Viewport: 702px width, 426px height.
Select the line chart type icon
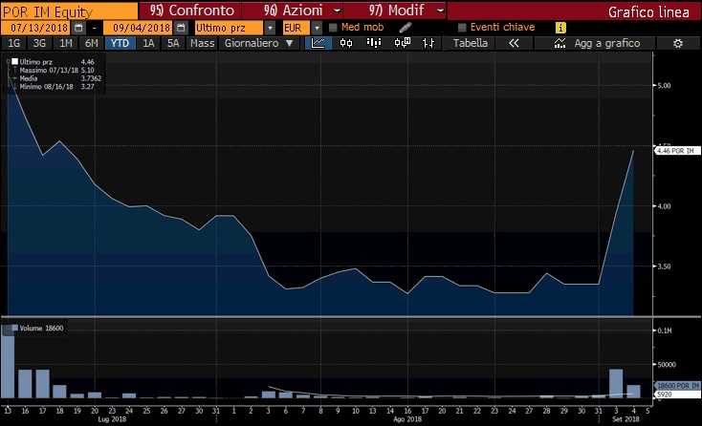coord(318,43)
